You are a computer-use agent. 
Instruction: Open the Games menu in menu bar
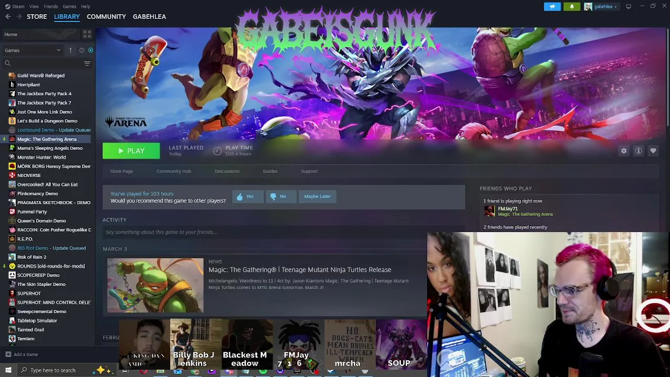69,6
